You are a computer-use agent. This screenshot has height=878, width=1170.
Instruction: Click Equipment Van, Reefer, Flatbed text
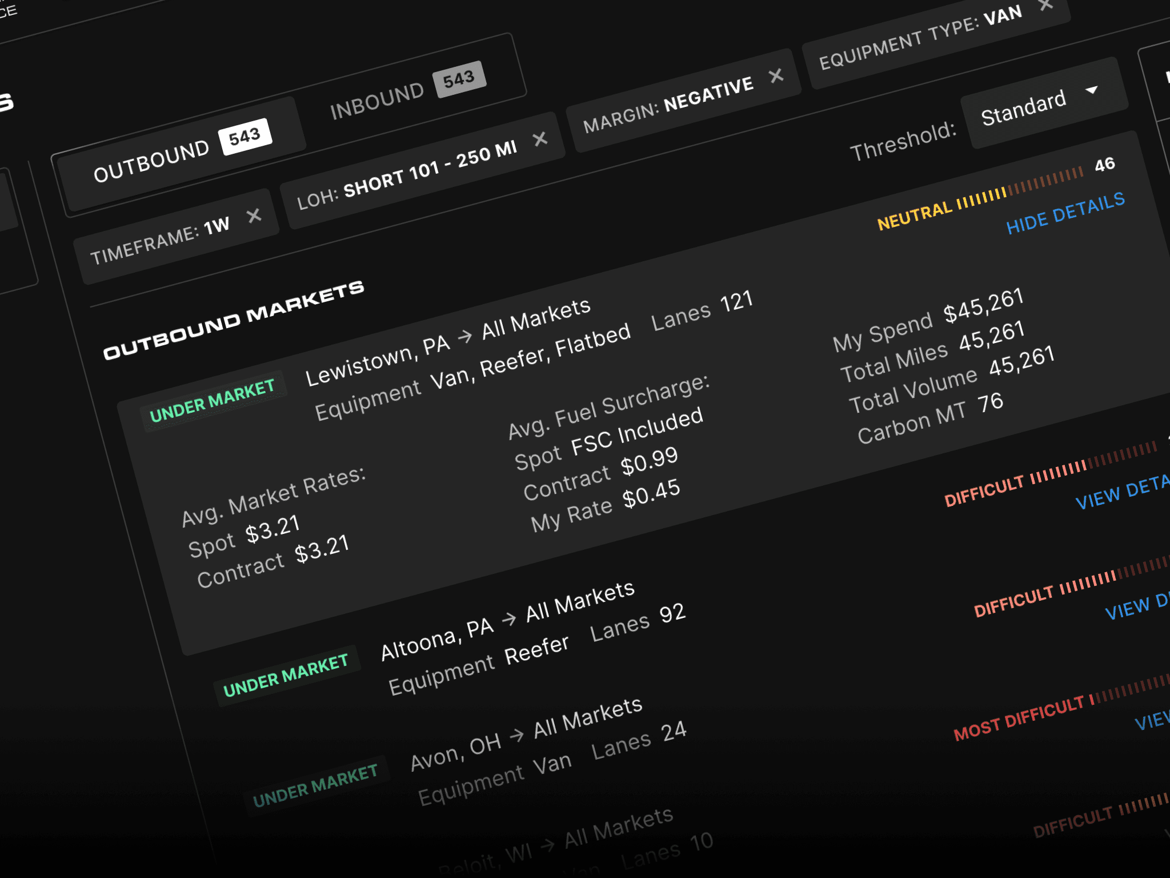(x=473, y=372)
